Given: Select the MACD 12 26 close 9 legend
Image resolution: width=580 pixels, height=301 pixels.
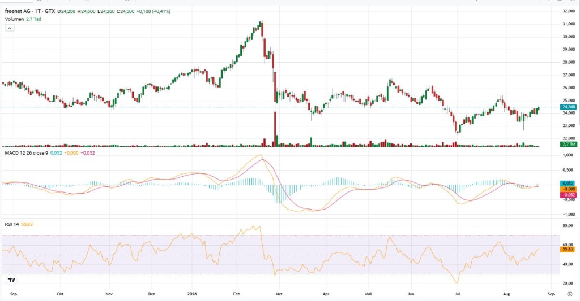Looking at the screenshot, I should coord(26,152).
